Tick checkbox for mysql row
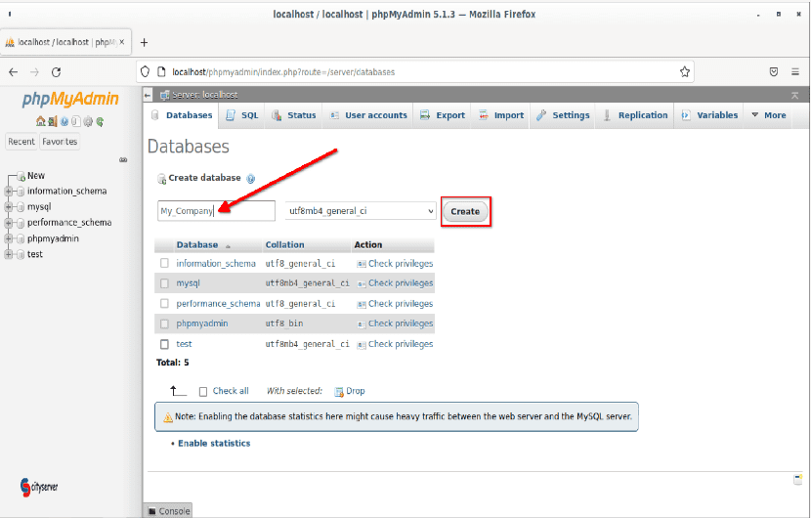This screenshot has width=811, height=518. [164, 283]
